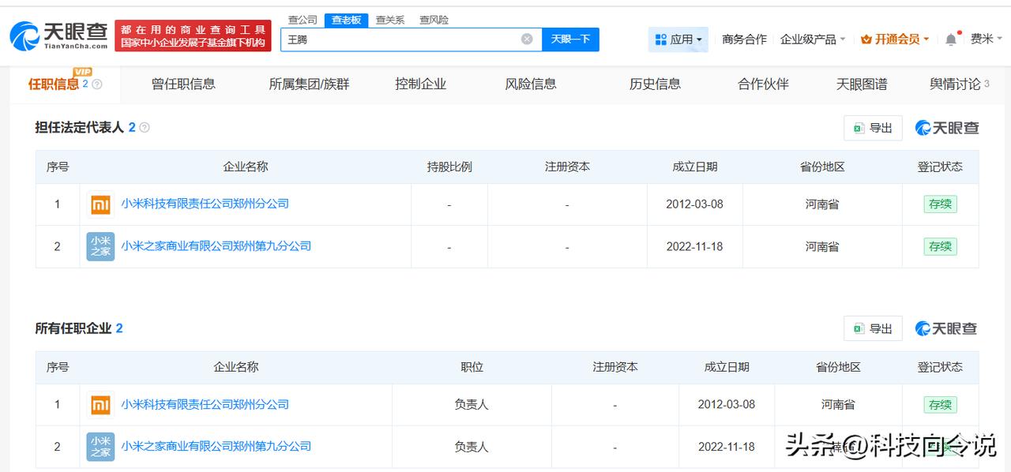Open the 合作伙伴 tab
Viewport: 1011px width, 472px height.
tap(763, 84)
